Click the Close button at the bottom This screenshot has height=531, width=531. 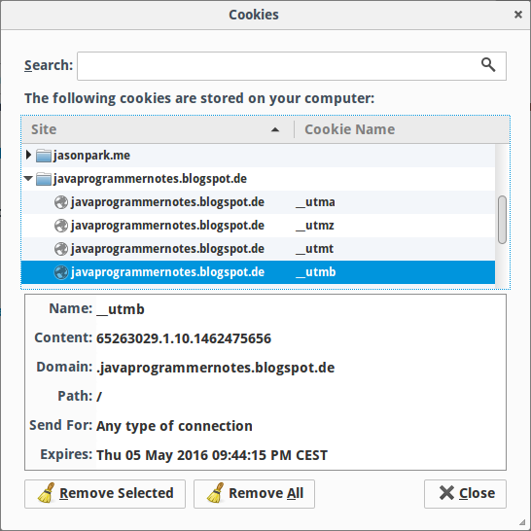[x=465, y=494]
